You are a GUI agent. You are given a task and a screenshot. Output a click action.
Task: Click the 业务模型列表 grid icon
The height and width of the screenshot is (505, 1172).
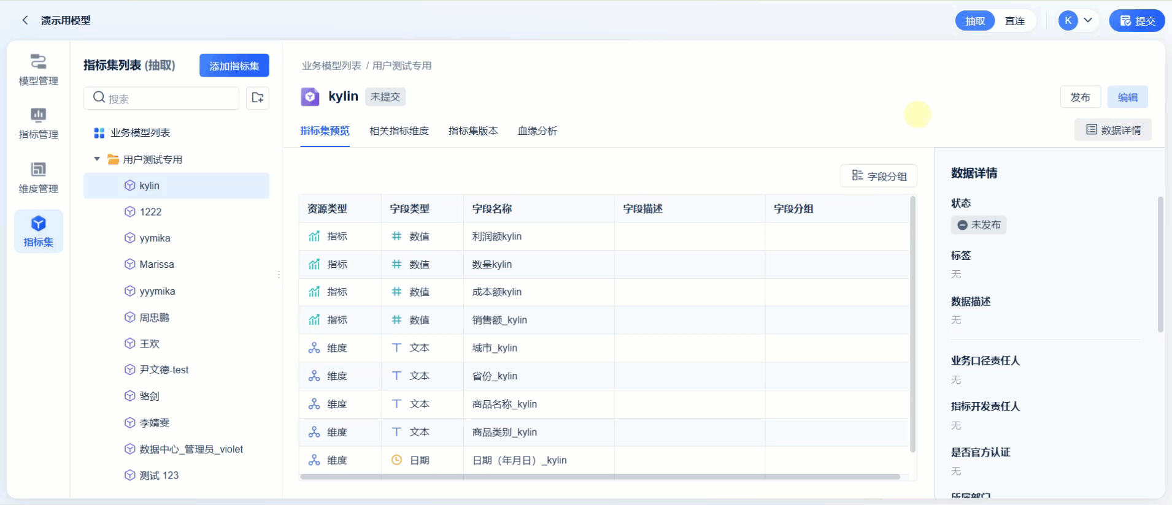(x=99, y=133)
